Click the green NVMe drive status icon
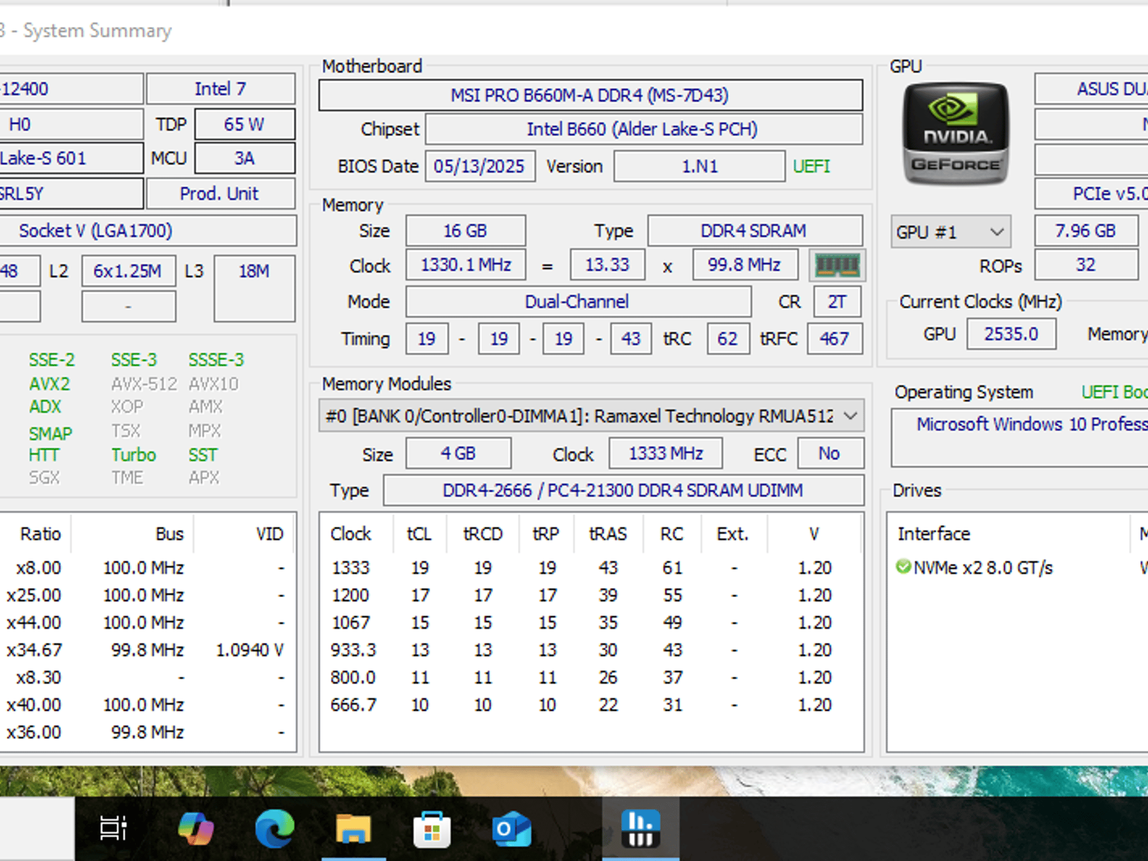The image size is (1148, 861). (x=903, y=567)
